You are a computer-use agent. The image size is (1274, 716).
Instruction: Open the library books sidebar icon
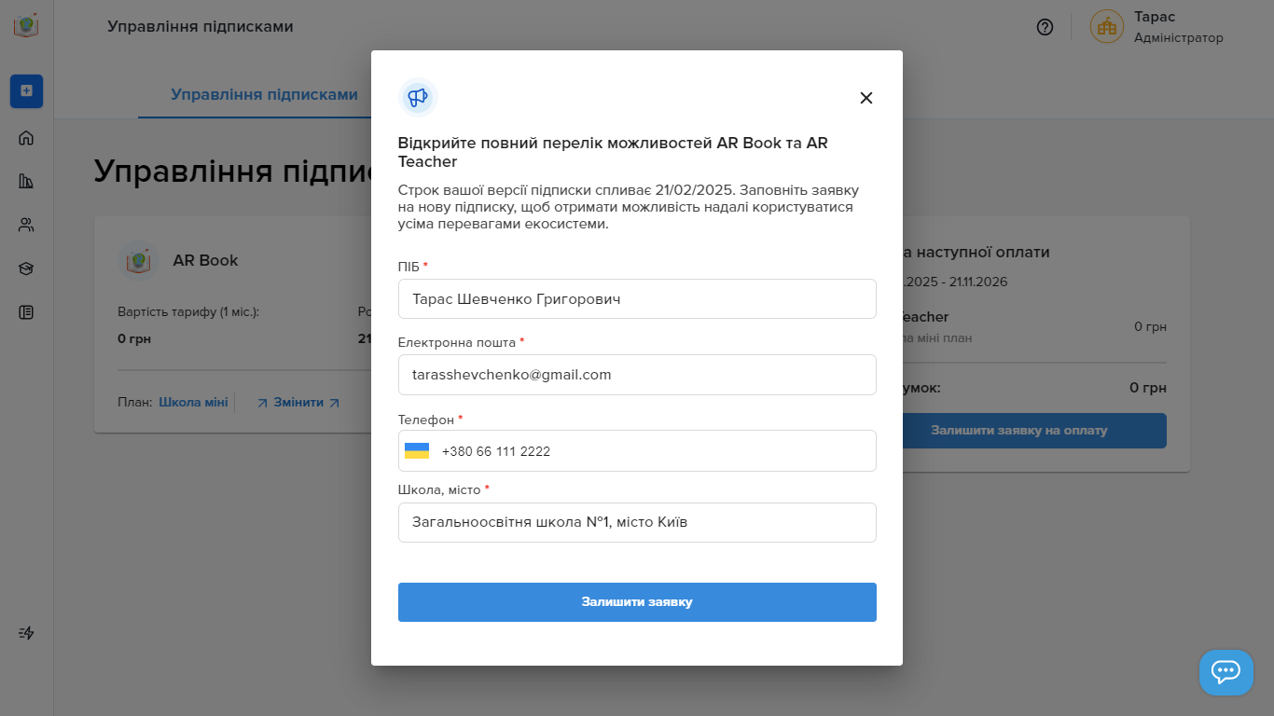26,181
